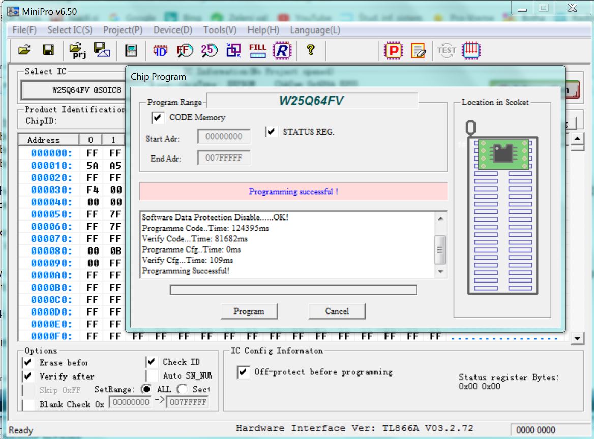Click the Cancel button in Chip Program dialog
Viewport: 594px width, 439px height.
(x=337, y=311)
